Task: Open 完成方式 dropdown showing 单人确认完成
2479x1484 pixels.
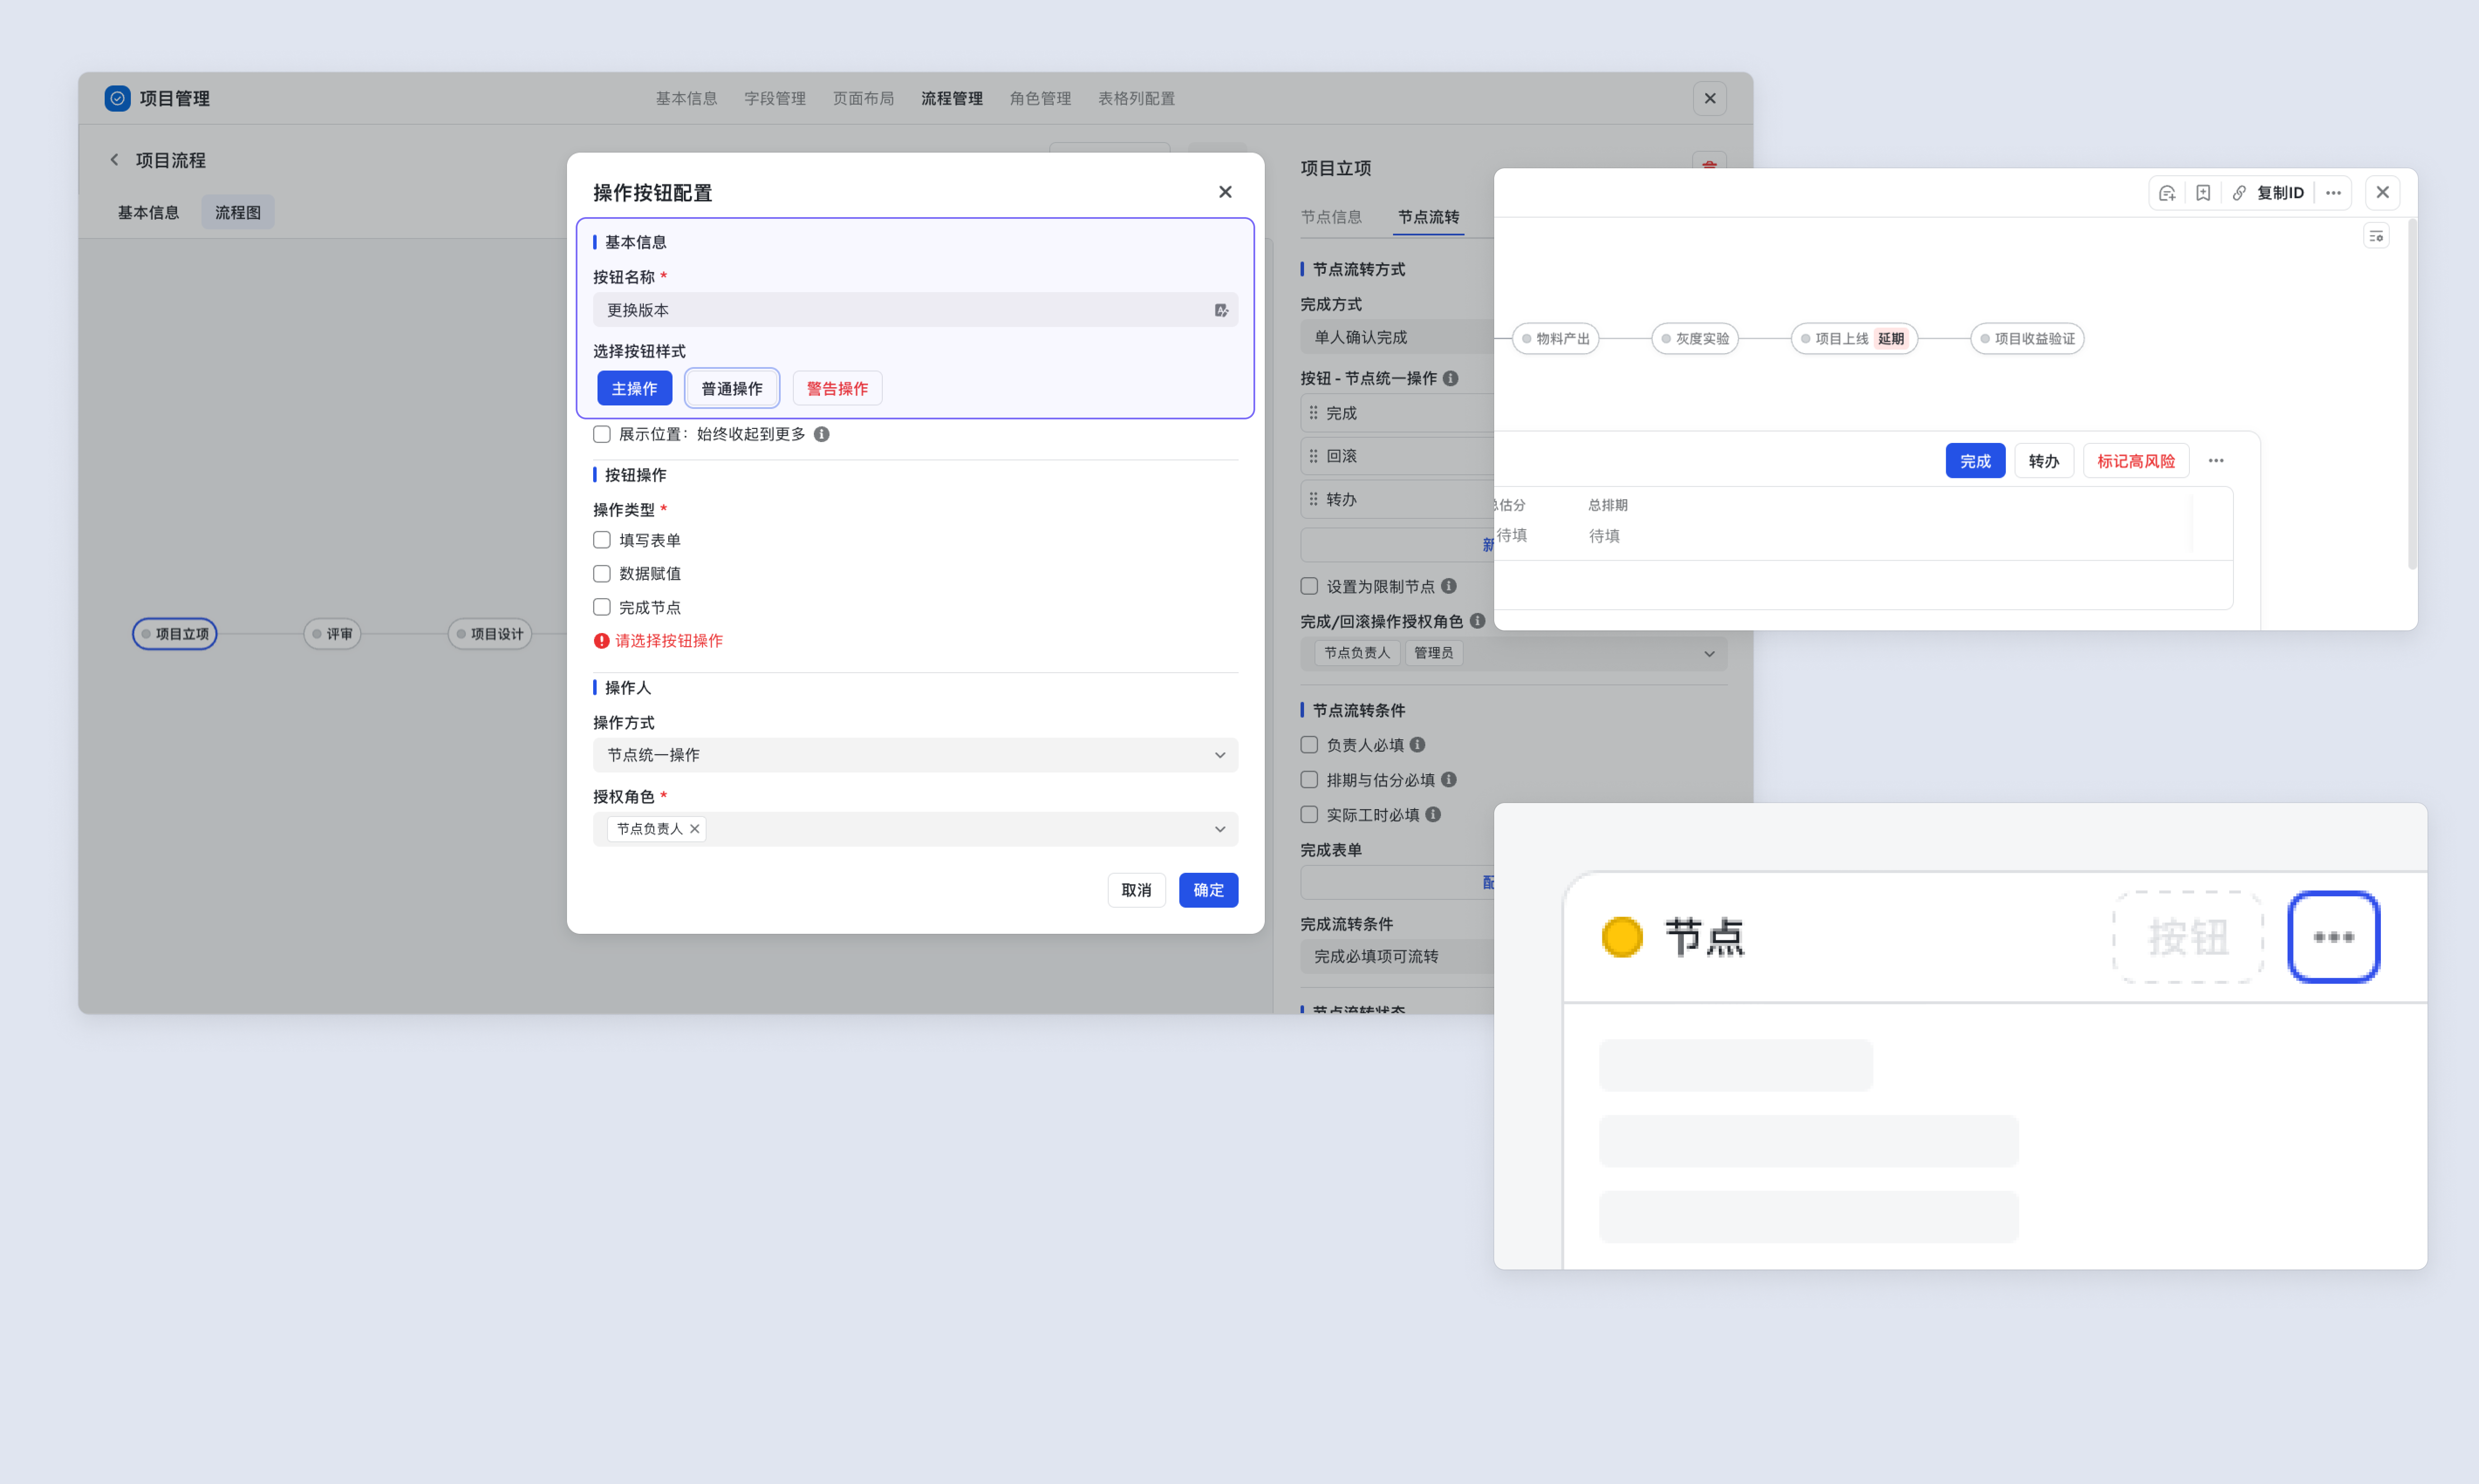Action: [1397, 338]
